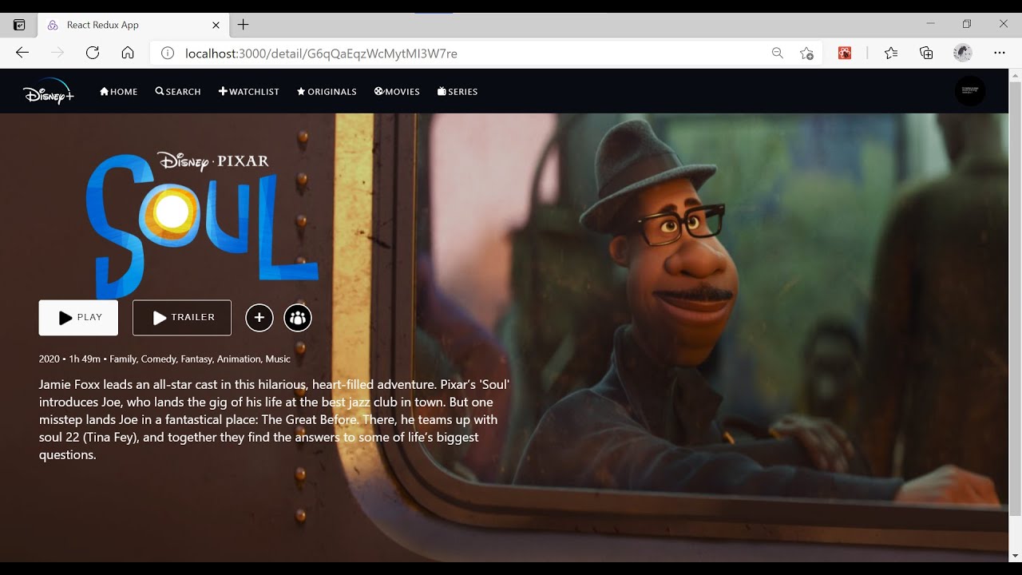Click the browser Home icon
This screenshot has width=1022, height=575.
(x=128, y=53)
